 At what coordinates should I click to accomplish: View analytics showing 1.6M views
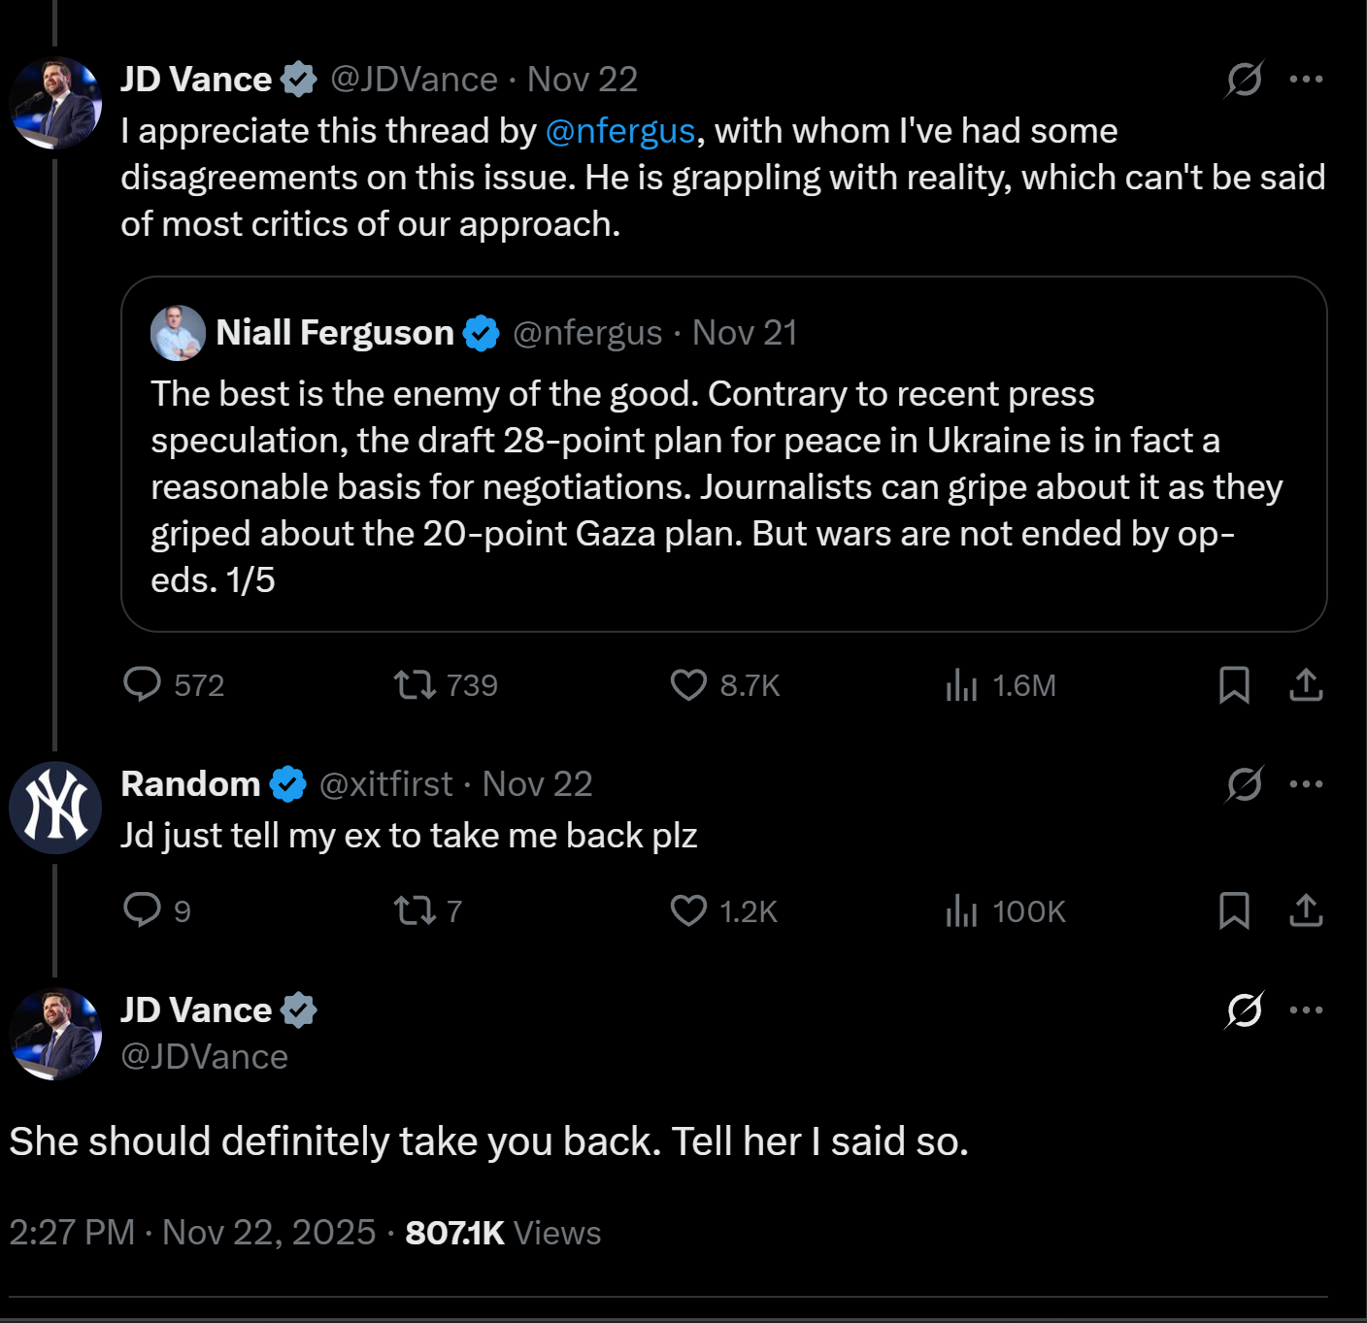(x=961, y=684)
